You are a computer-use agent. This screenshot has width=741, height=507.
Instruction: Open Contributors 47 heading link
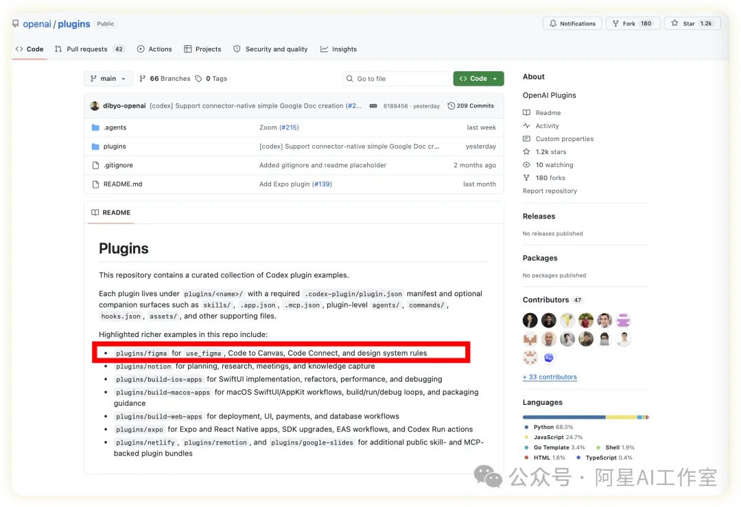552,300
